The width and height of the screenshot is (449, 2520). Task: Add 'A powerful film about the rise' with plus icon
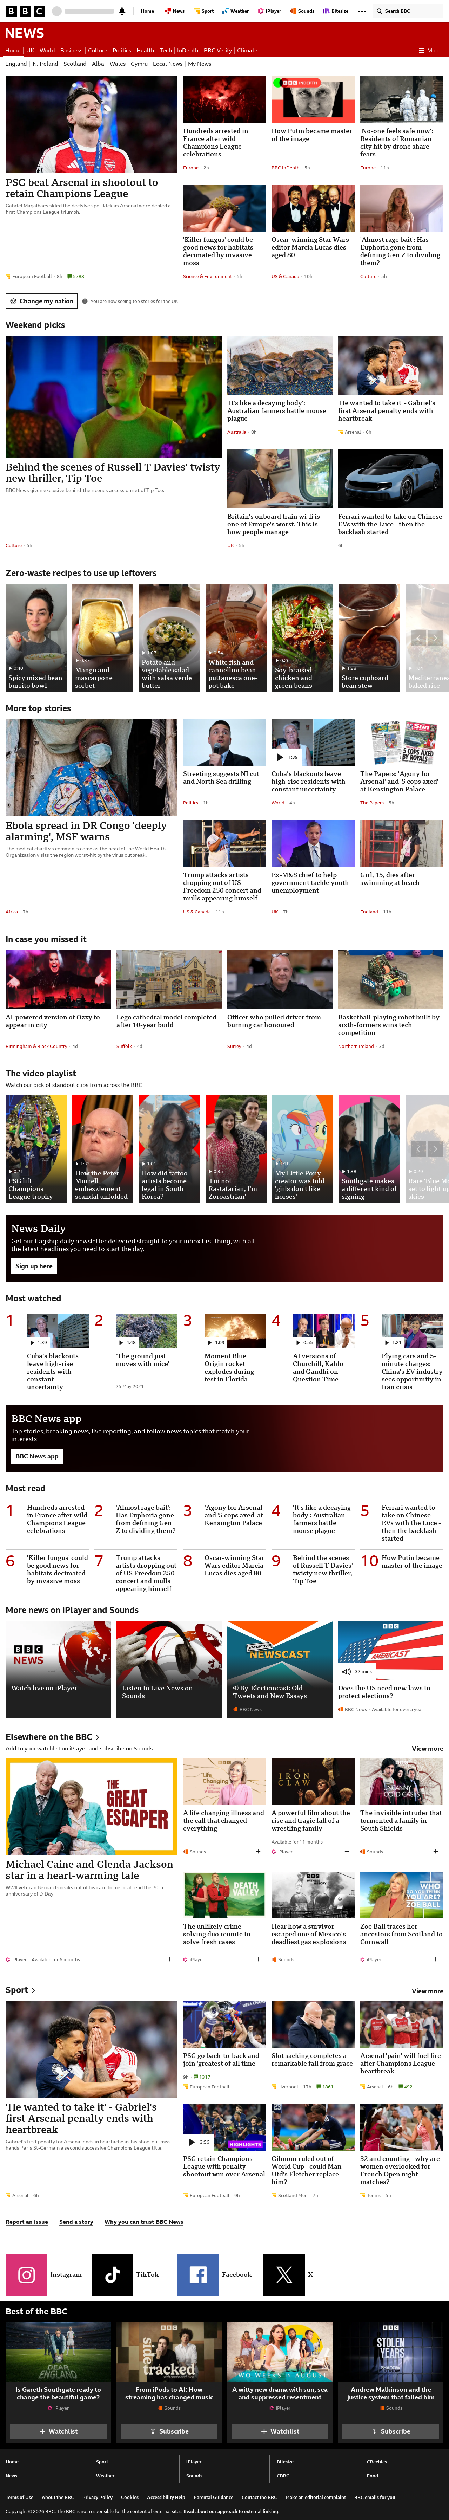[x=347, y=1852]
